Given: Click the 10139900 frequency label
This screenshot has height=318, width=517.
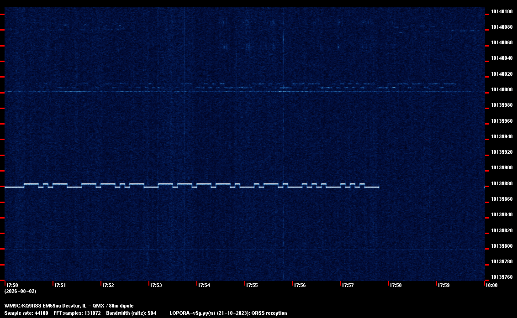Looking at the screenshot, I should [x=501, y=168].
